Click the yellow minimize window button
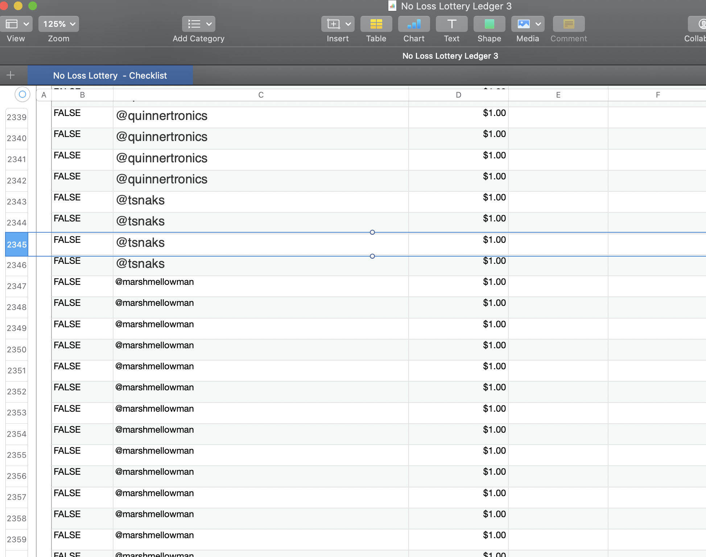This screenshot has width=706, height=557. click(x=18, y=6)
